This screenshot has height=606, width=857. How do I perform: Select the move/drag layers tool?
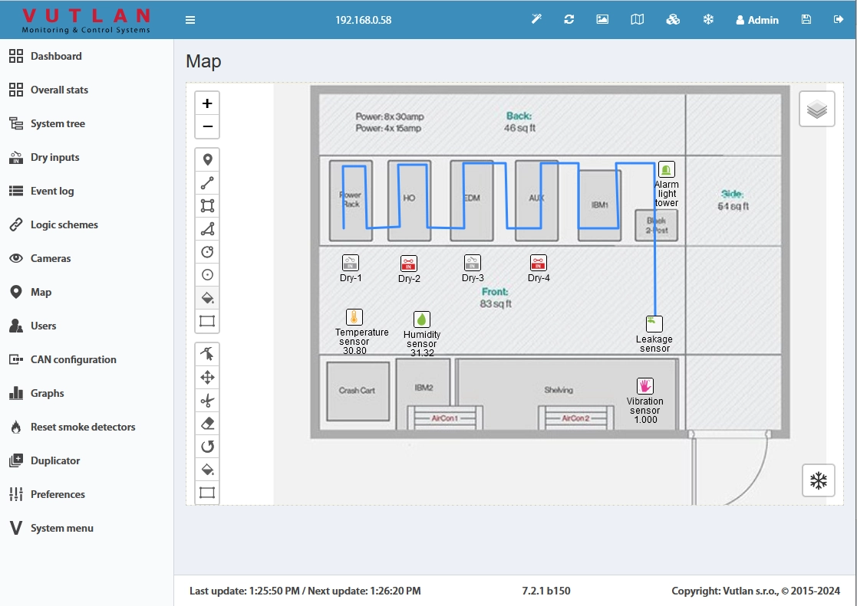(207, 377)
